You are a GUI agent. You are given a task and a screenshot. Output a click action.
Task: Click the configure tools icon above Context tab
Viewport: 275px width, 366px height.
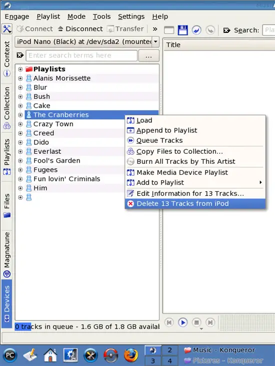pos(7,29)
